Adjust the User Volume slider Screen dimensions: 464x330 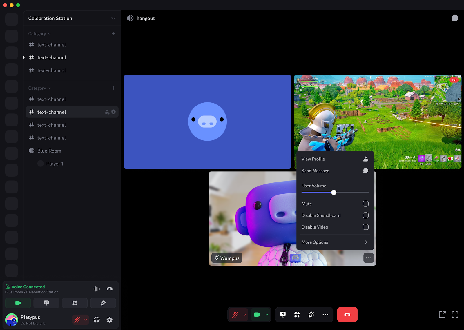[334, 192]
